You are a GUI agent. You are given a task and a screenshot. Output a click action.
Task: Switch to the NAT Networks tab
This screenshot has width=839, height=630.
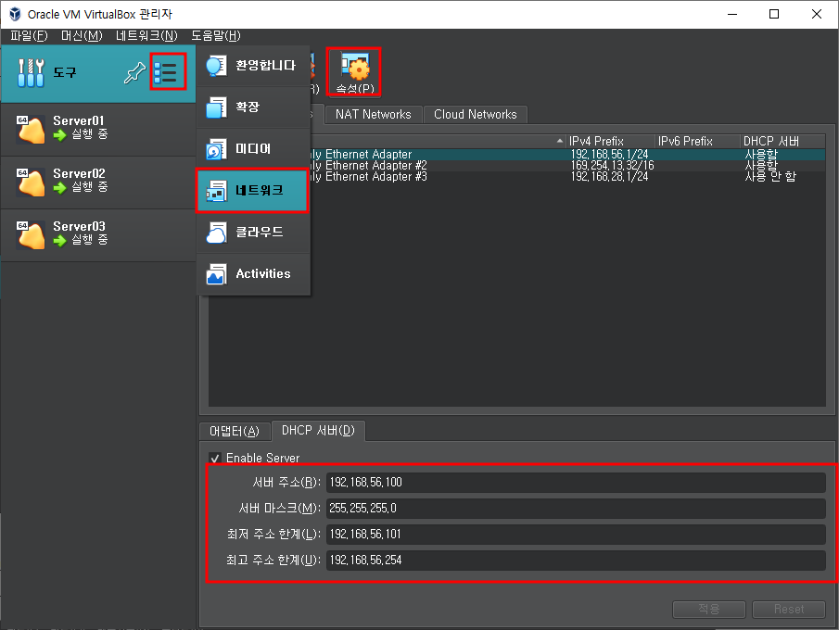[374, 115]
